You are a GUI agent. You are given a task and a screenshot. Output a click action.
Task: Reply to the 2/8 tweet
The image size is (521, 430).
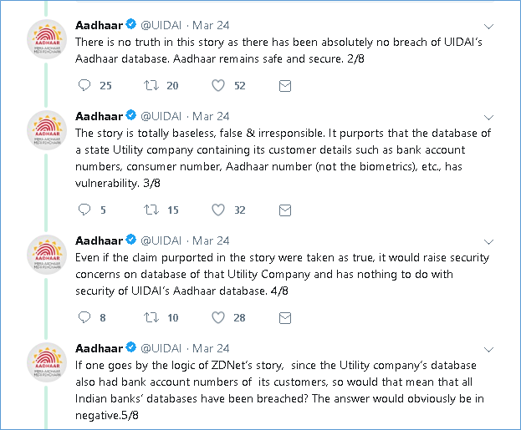point(84,86)
